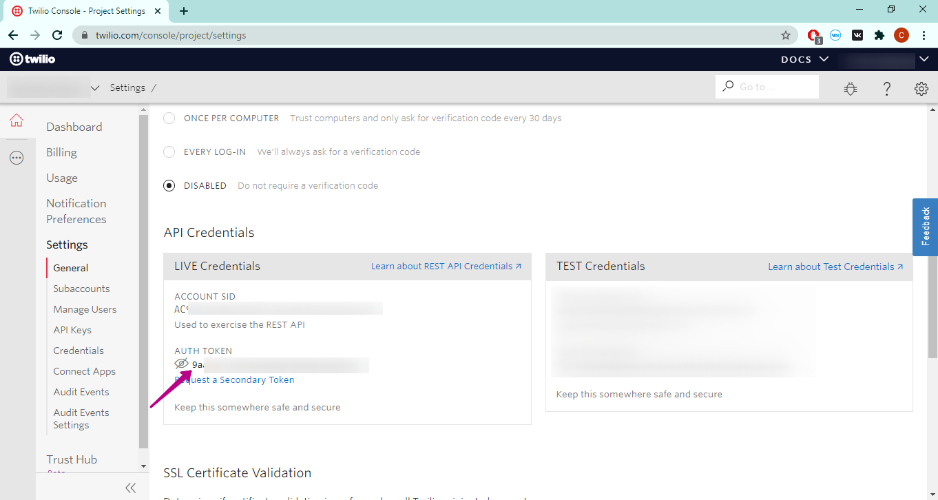Click Request a Secondary Token link
The width and height of the screenshot is (938, 500).
click(x=235, y=379)
